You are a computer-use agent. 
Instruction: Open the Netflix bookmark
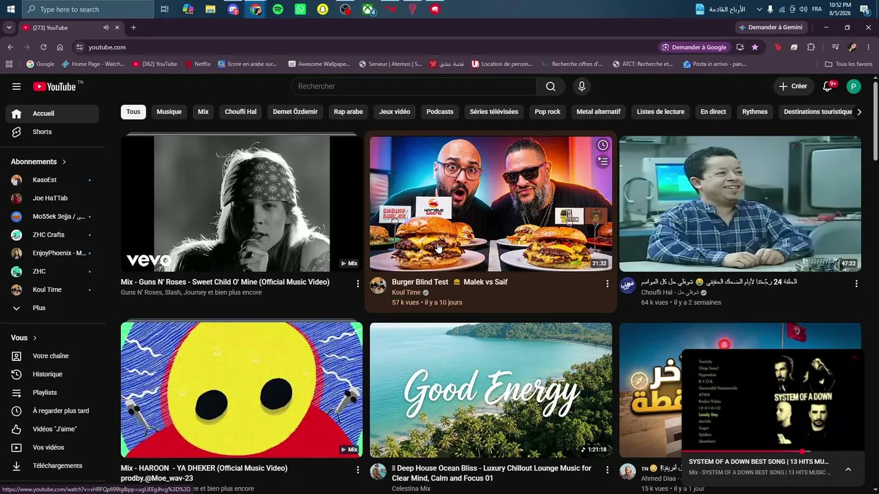198,64
